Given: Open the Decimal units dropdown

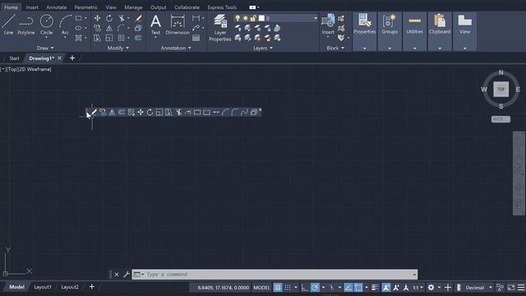Looking at the screenshot, I should coord(490,288).
